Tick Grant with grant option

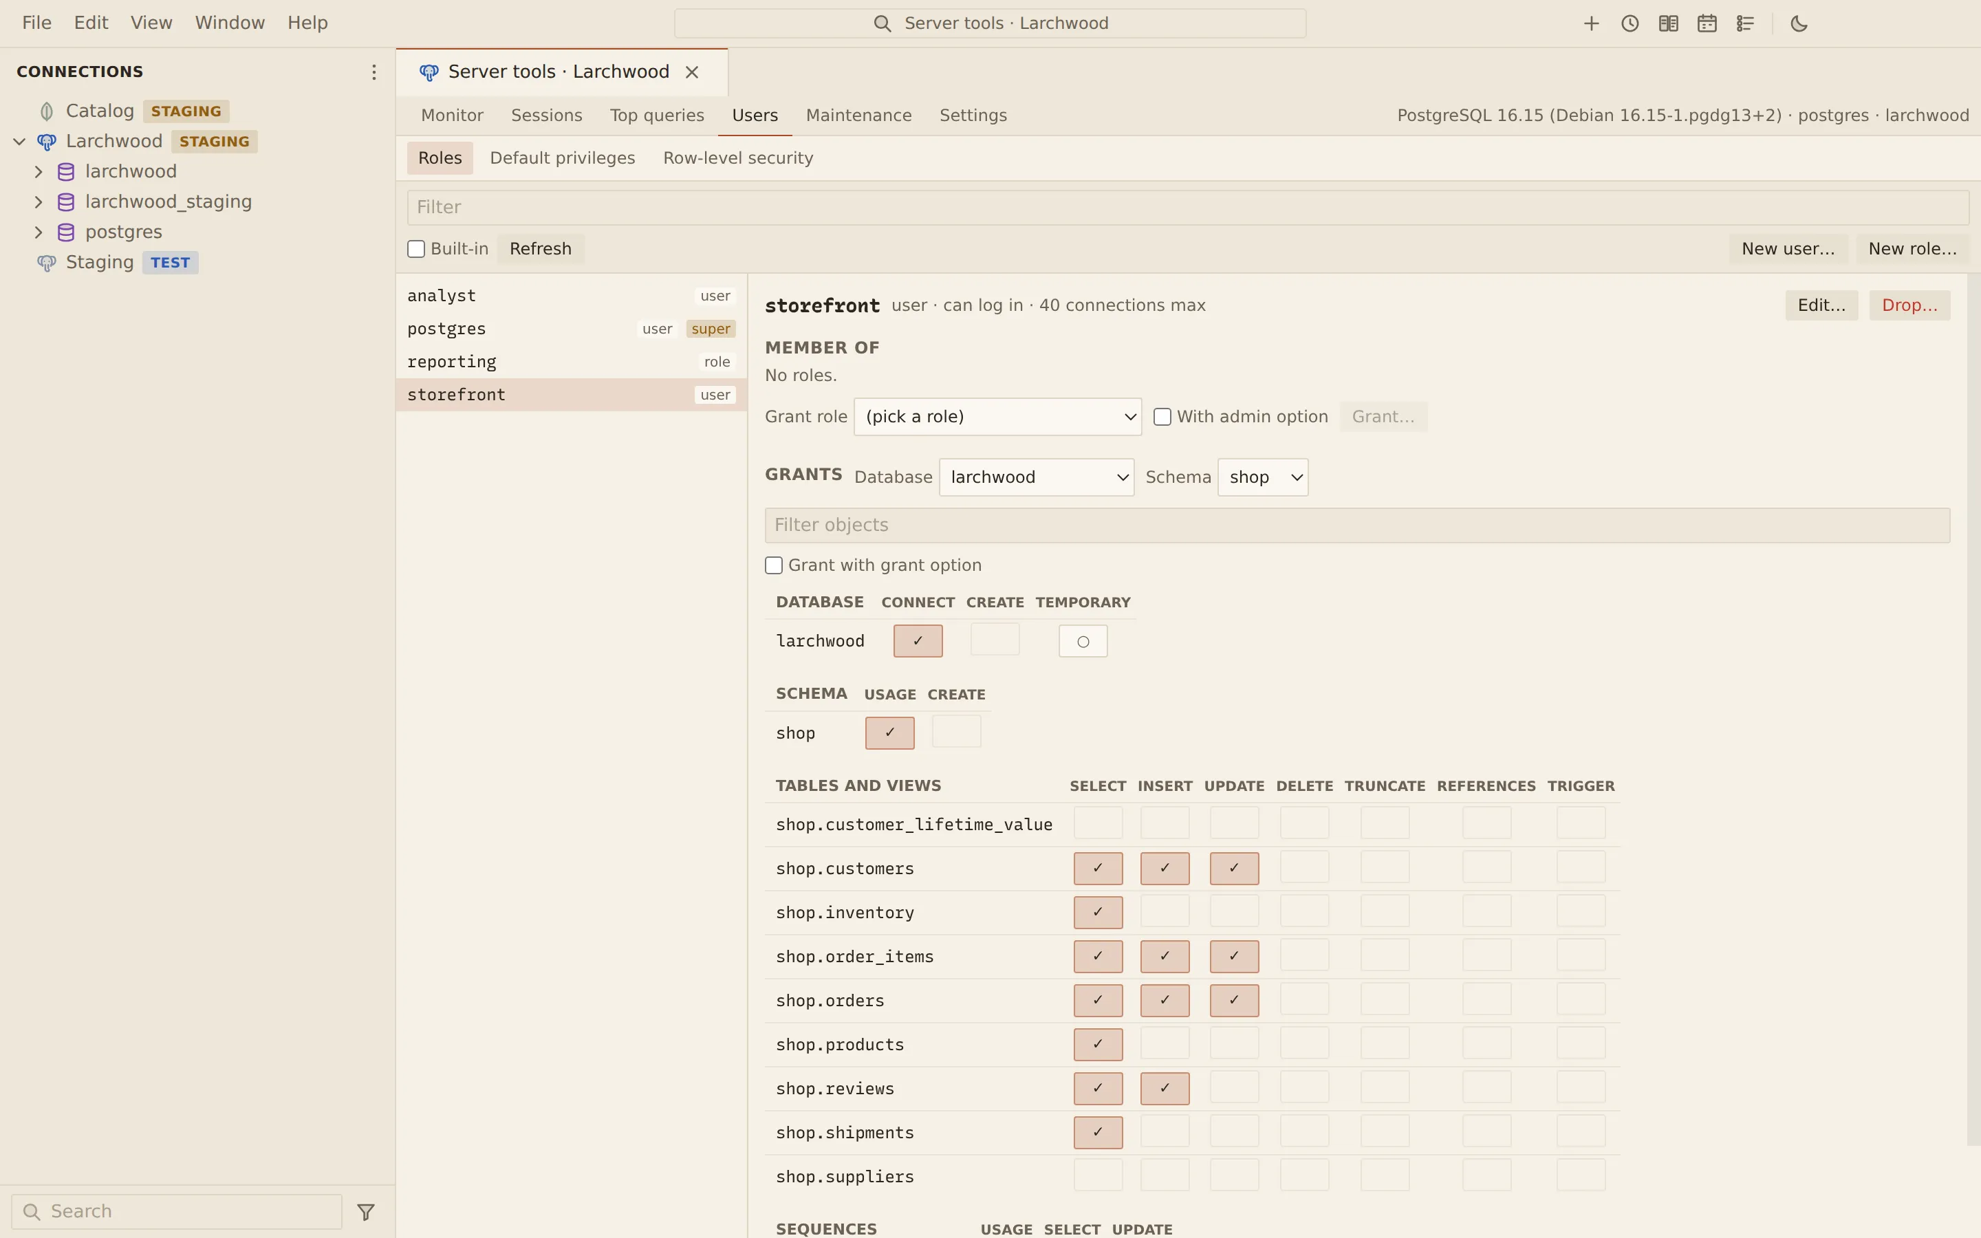click(774, 566)
